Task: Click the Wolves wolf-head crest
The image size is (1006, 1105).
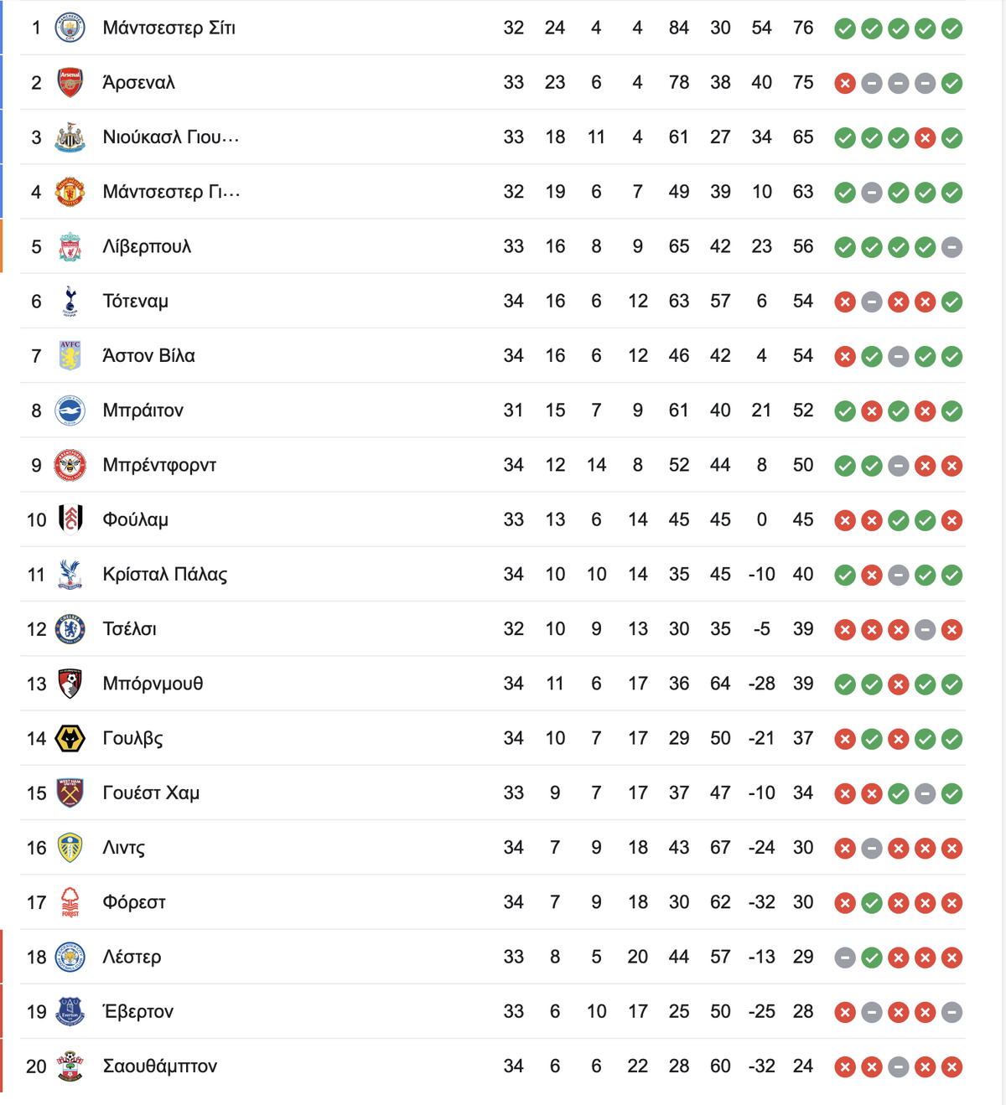Action: (70, 738)
